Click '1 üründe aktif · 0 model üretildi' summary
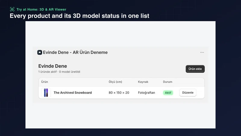Image resolution: width=241 pixels, height=136 pixels. (x=59, y=72)
